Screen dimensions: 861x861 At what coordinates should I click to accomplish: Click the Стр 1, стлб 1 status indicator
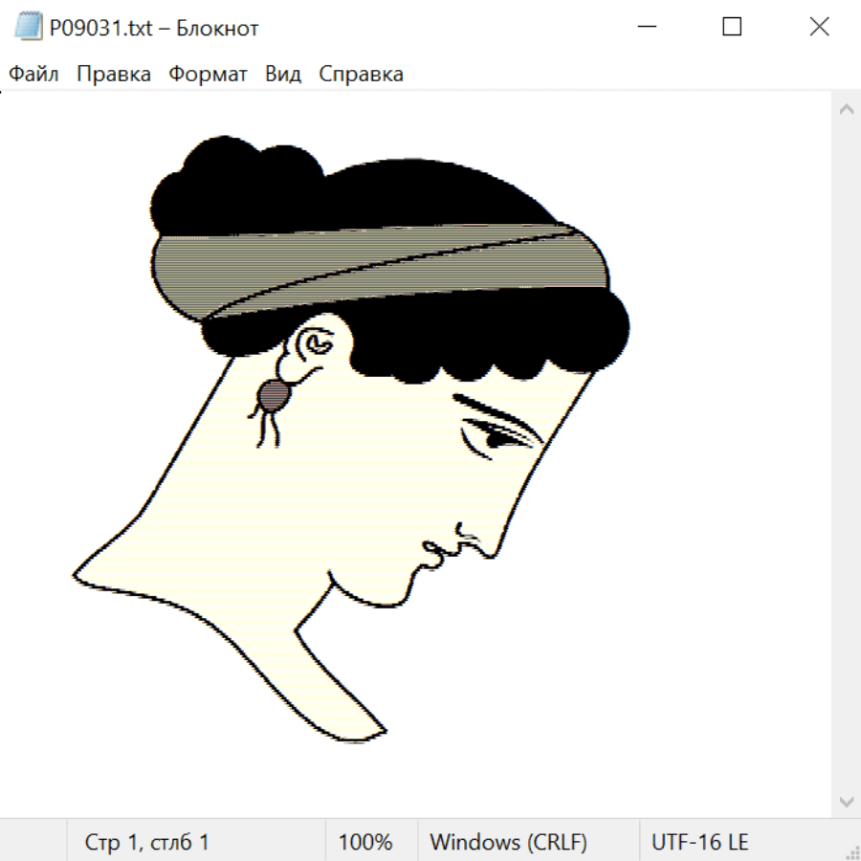[x=147, y=842]
